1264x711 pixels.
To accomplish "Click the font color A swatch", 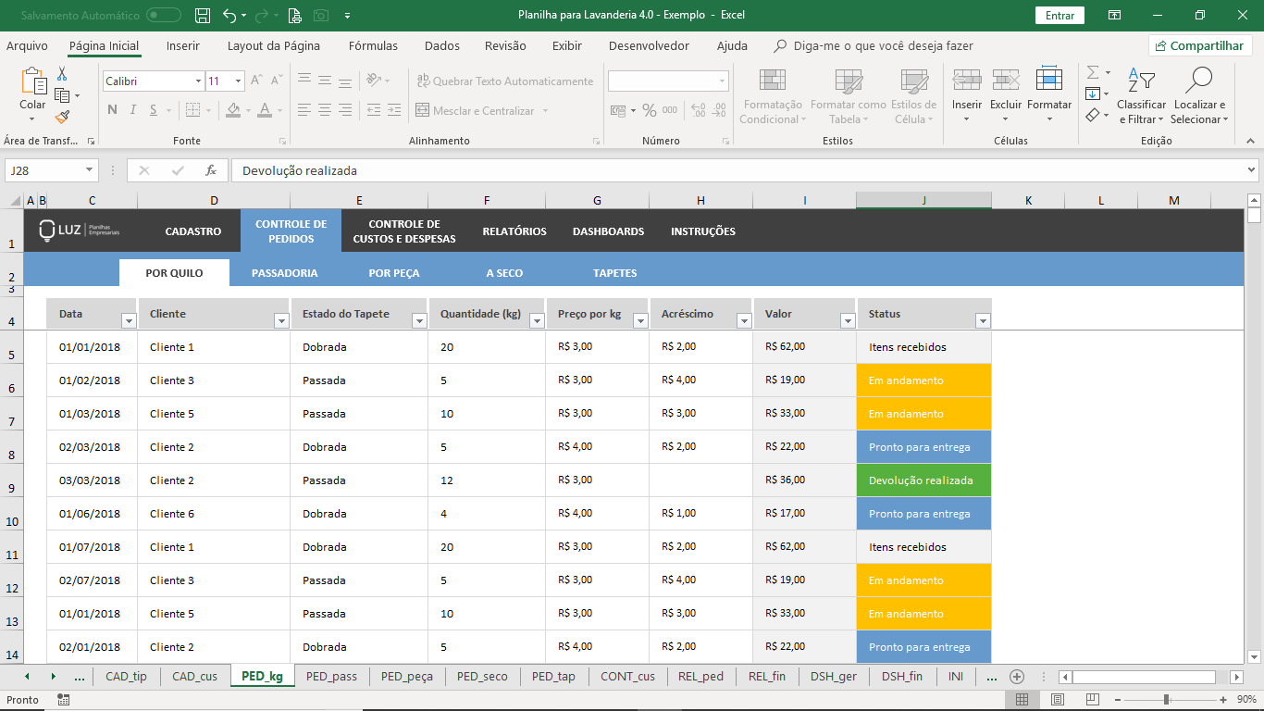I will pos(266,110).
